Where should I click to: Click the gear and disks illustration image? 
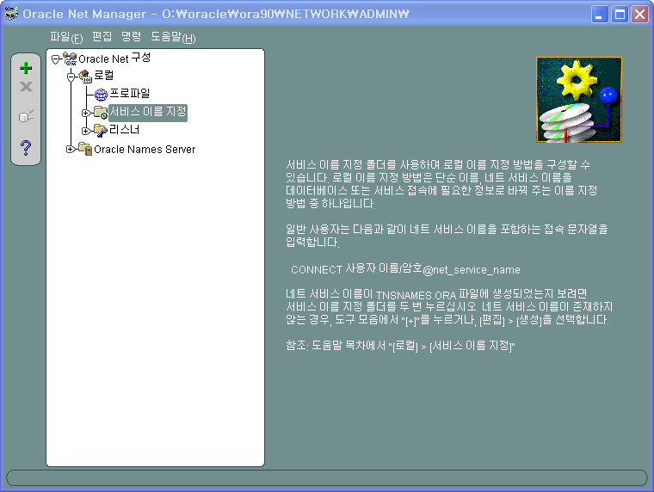(579, 100)
